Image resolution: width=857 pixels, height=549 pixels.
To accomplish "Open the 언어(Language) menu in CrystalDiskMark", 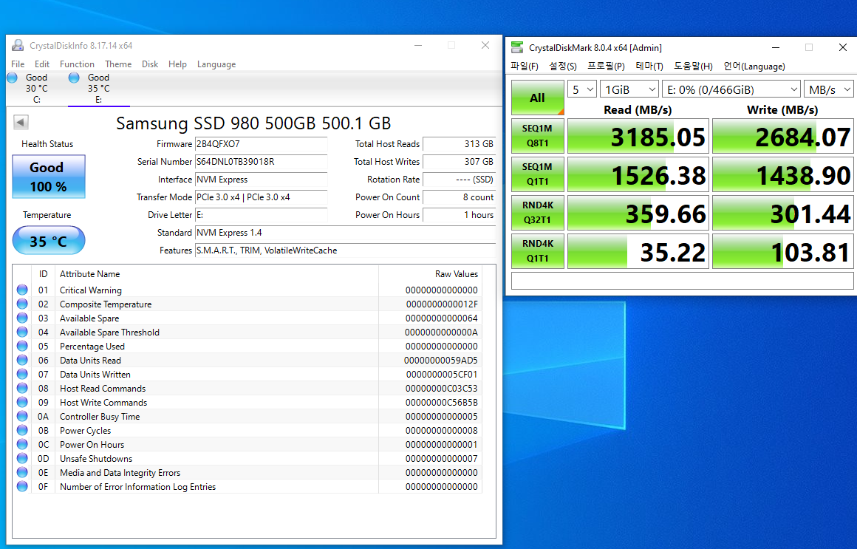I will (x=754, y=67).
